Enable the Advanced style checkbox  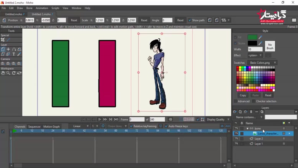[236, 101]
